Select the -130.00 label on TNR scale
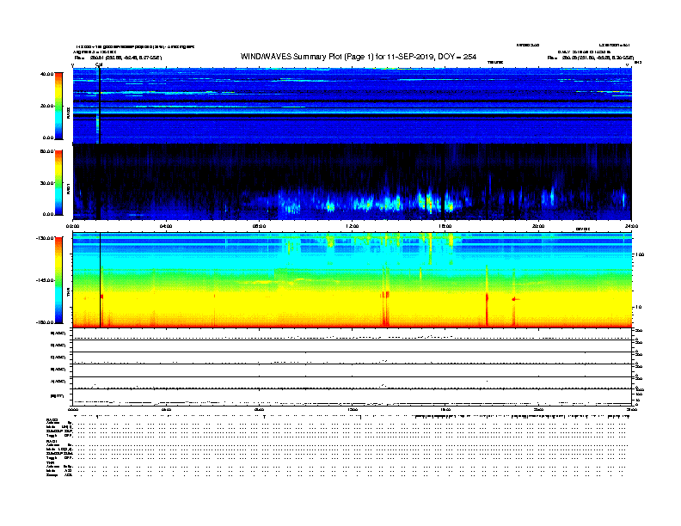681x526 pixels. click(46, 238)
